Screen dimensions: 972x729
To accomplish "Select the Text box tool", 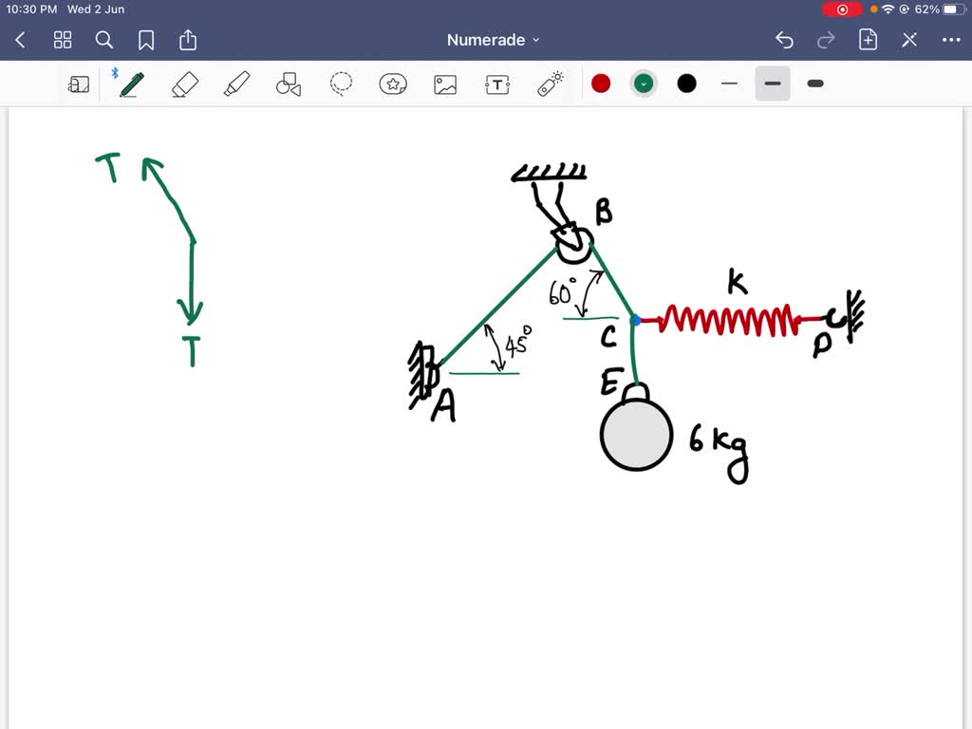I will [x=495, y=84].
